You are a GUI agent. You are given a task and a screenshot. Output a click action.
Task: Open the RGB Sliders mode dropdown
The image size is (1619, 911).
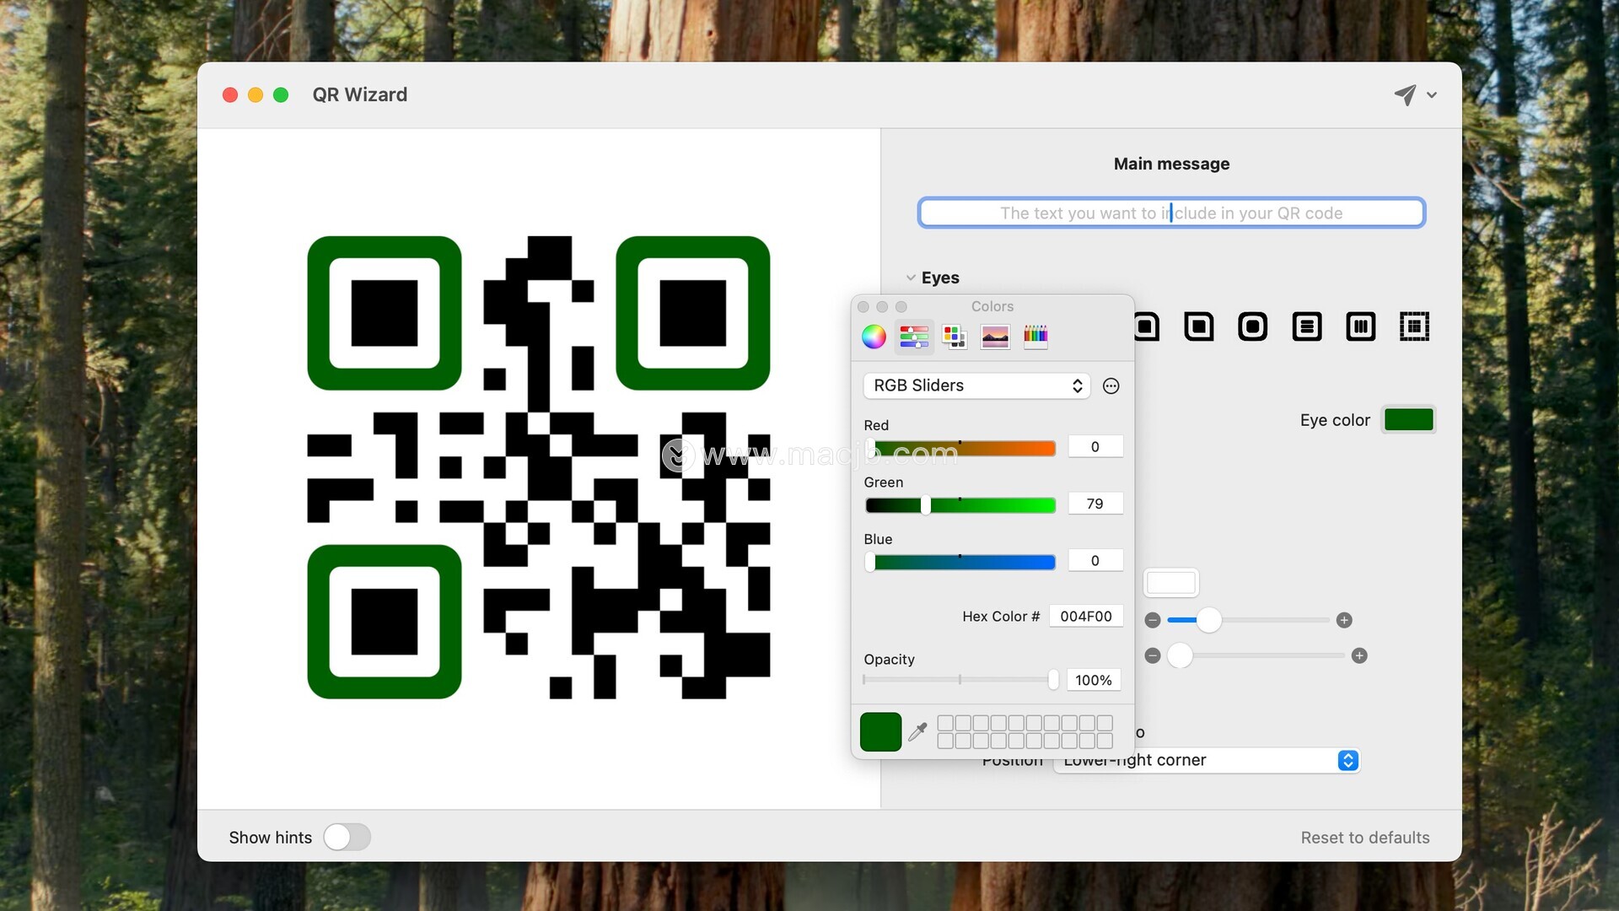976,385
